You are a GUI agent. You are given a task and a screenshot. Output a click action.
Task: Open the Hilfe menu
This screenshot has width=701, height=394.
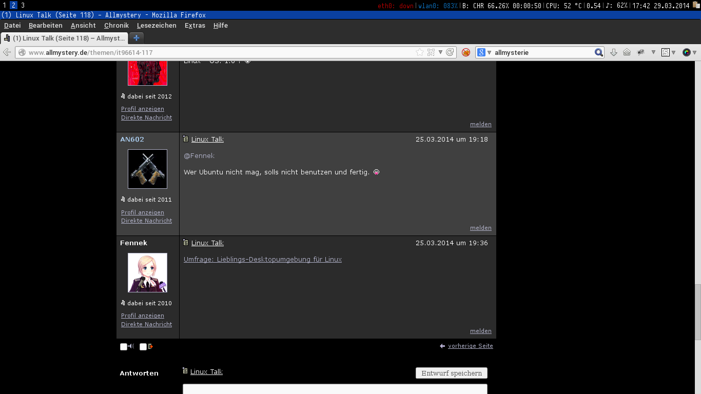click(221, 25)
